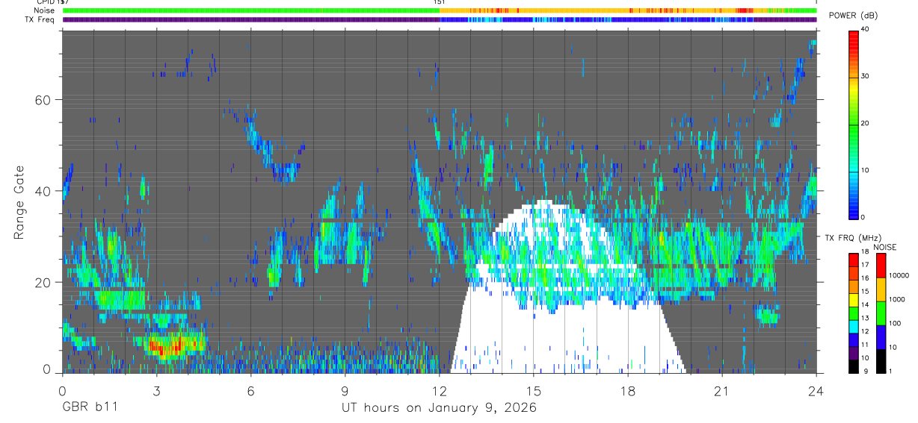Click the red segment of the TX FRQ legend
The width and height of the screenshot is (918, 423).
tap(853, 259)
